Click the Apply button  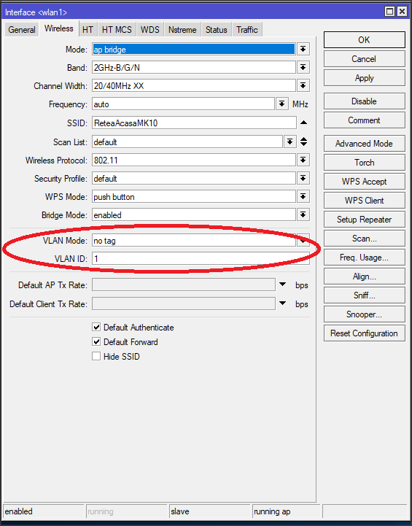pyautogui.click(x=365, y=78)
